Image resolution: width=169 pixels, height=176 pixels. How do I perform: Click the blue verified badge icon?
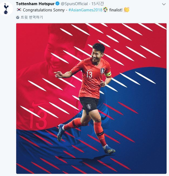pyautogui.click(x=58, y=4)
